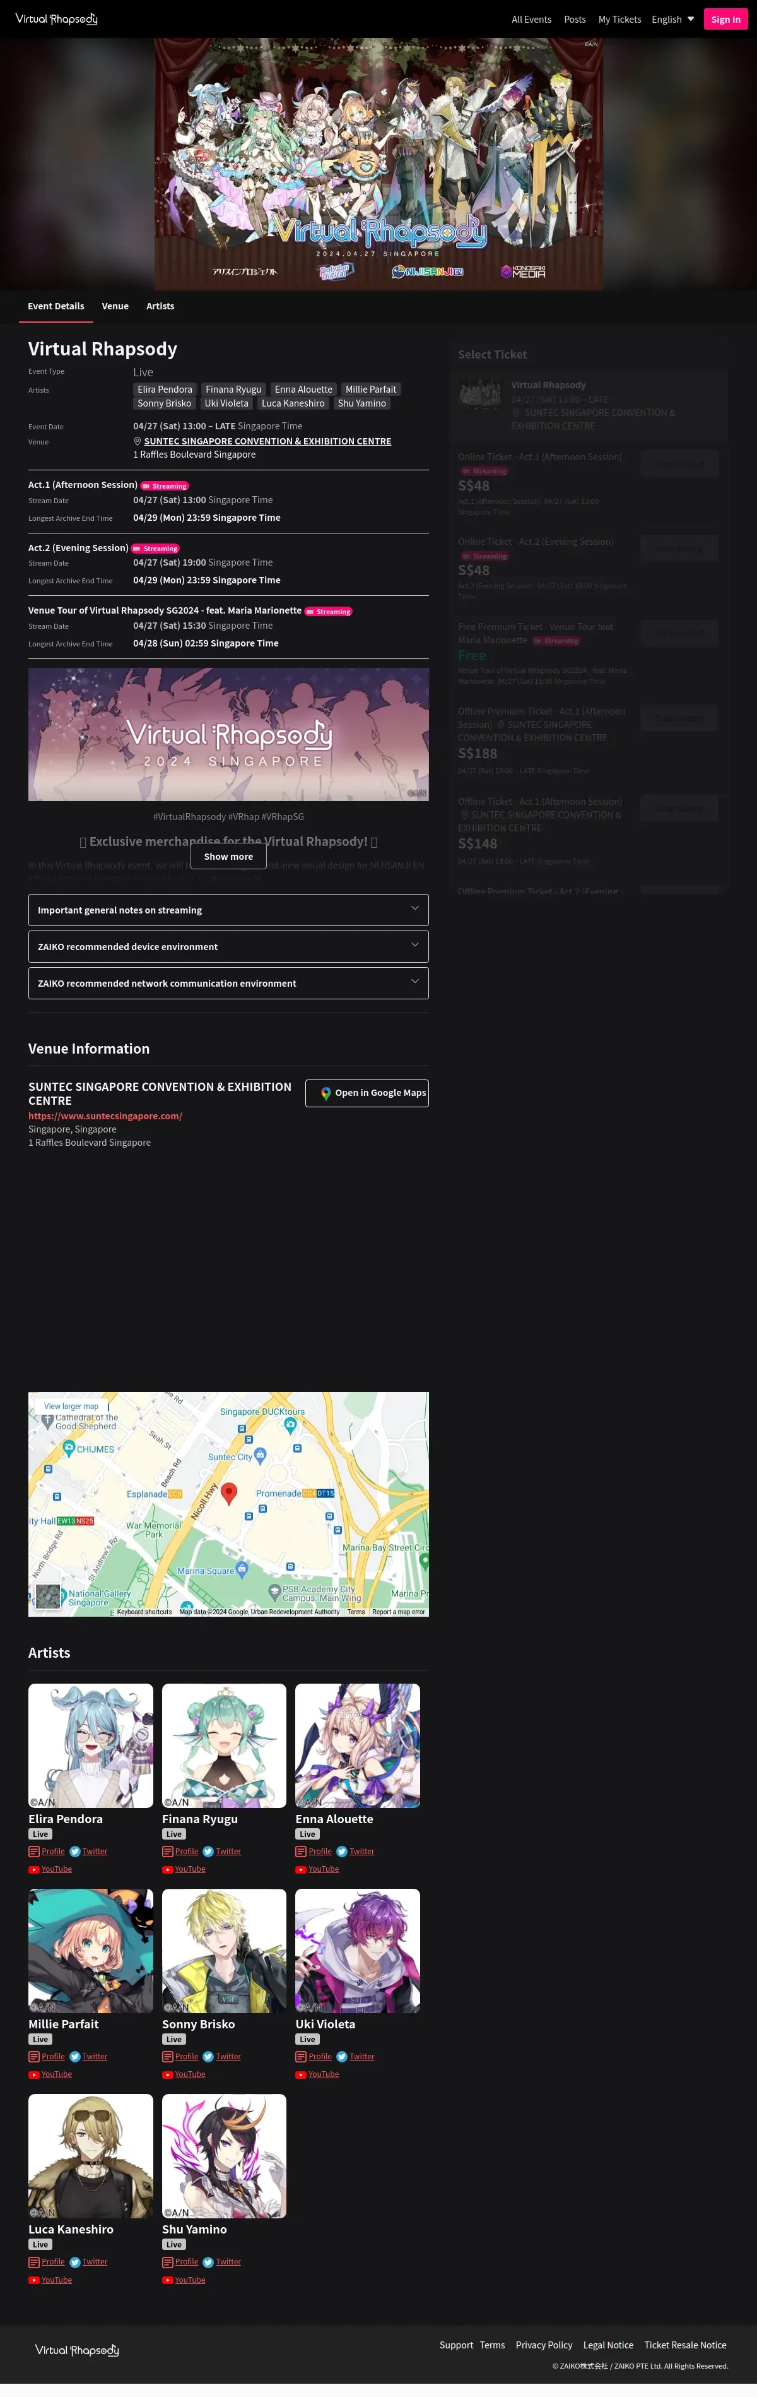The height and width of the screenshot is (2397, 757).
Task: Expand ZAIKO recommended device environment
Action: [229, 946]
